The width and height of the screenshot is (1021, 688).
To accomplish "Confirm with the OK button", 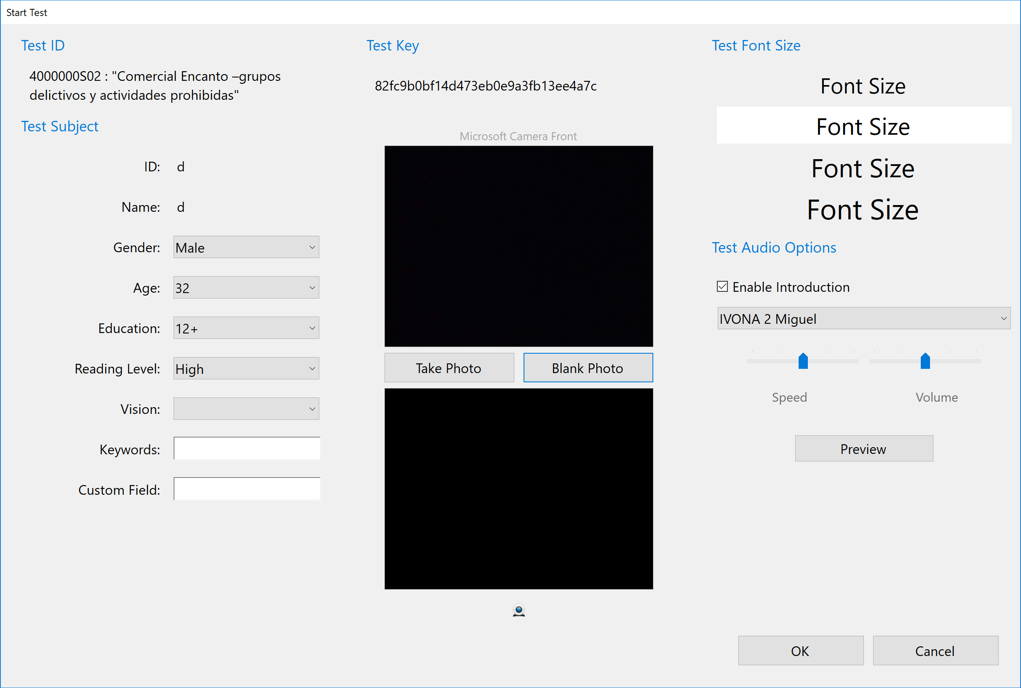I will pyautogui.click(x=801, y=651).
